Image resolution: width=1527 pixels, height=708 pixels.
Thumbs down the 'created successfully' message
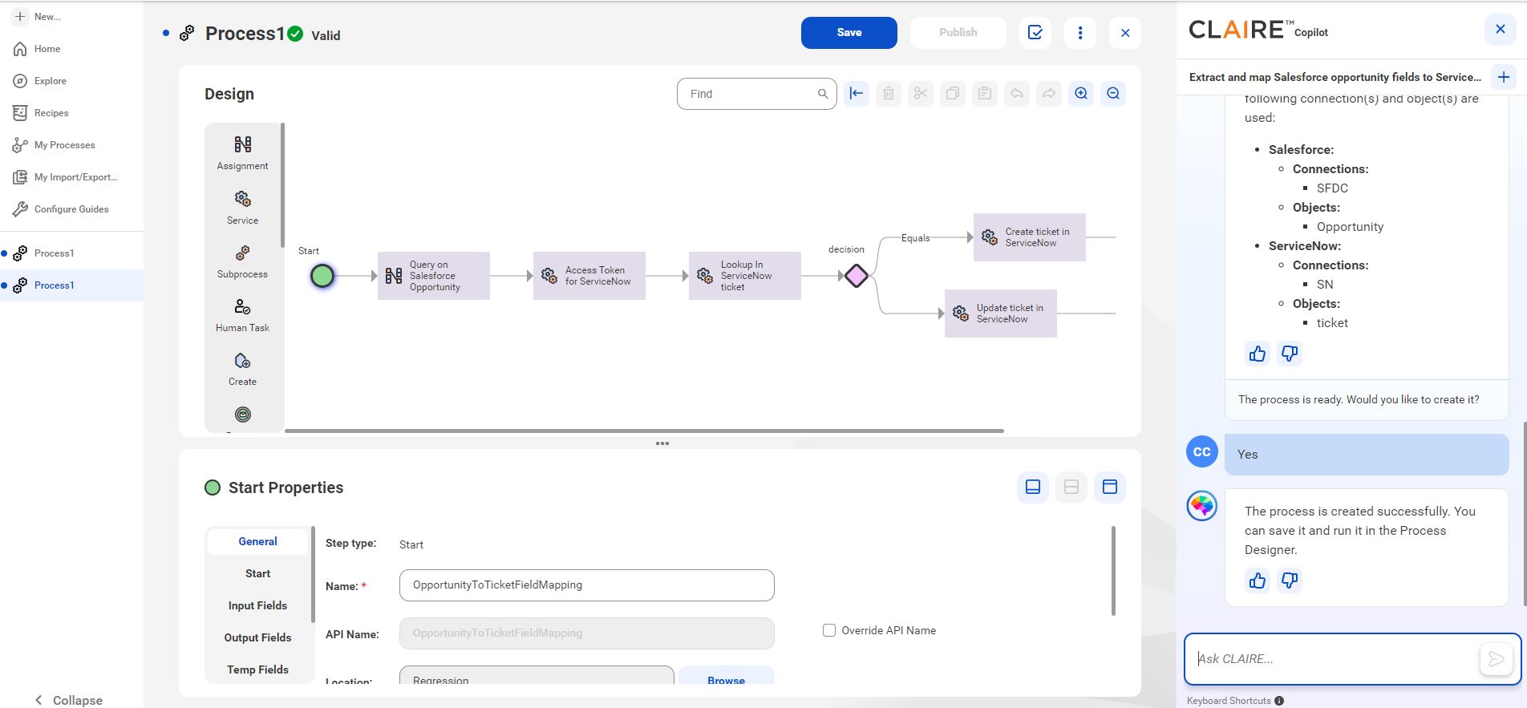coord(1290,581)
